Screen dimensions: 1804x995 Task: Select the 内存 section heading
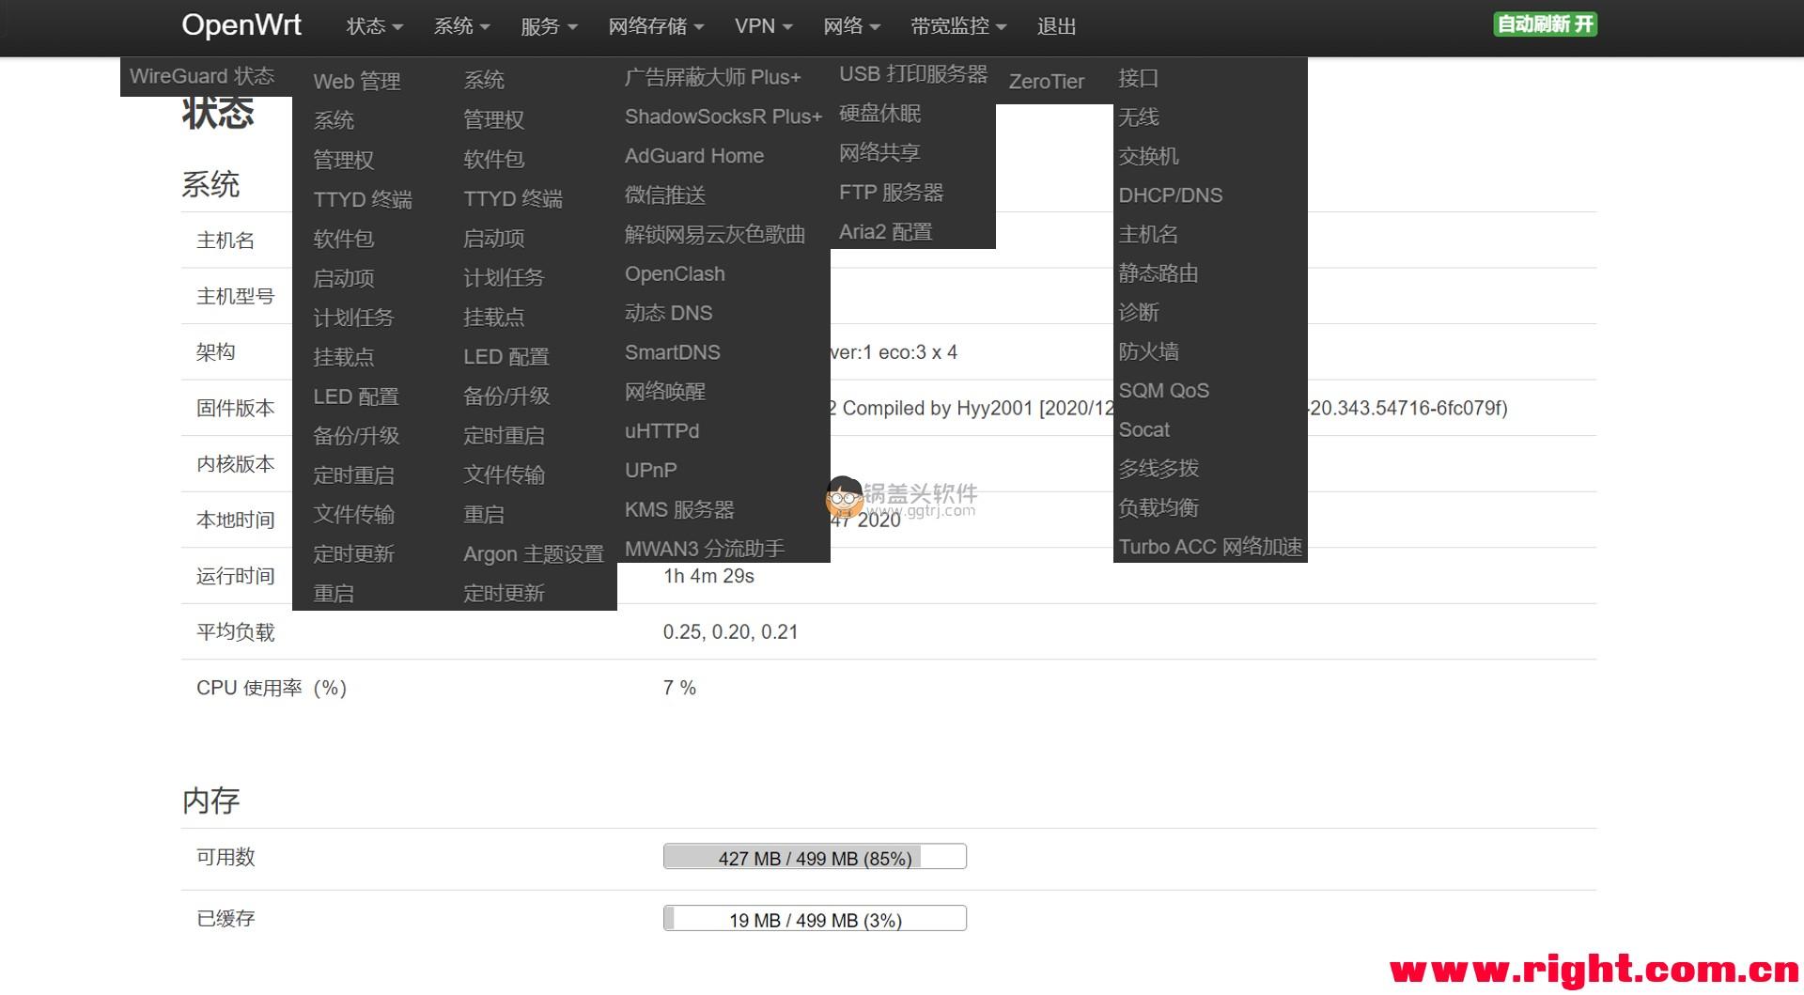point(210,801)
